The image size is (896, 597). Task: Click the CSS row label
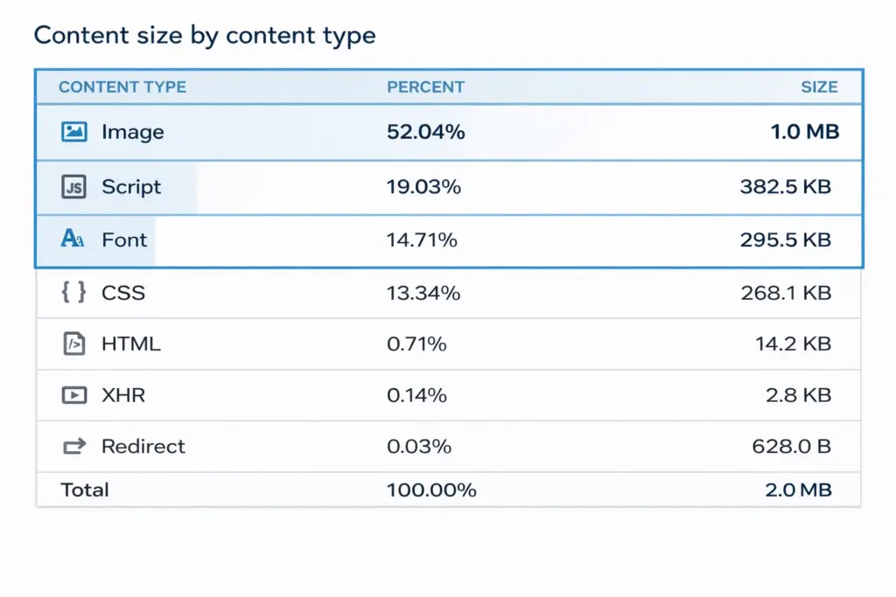pos(123,292)
